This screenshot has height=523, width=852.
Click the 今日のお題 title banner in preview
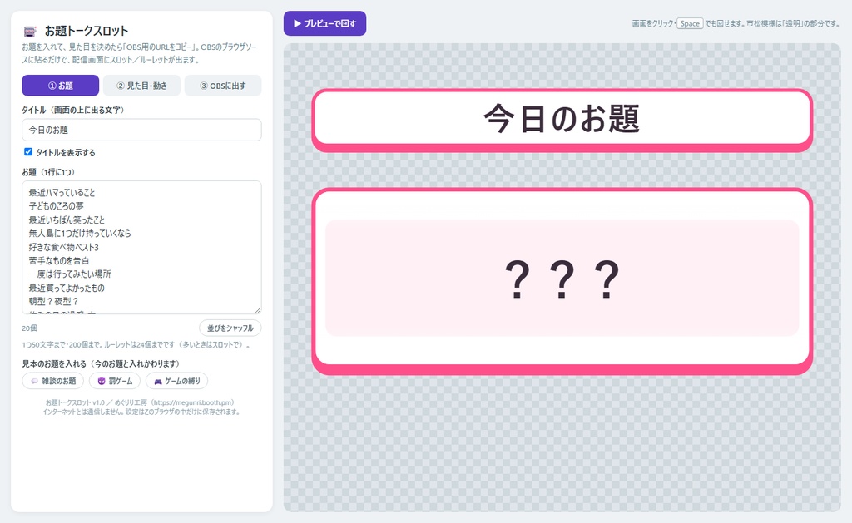point(562,120)
